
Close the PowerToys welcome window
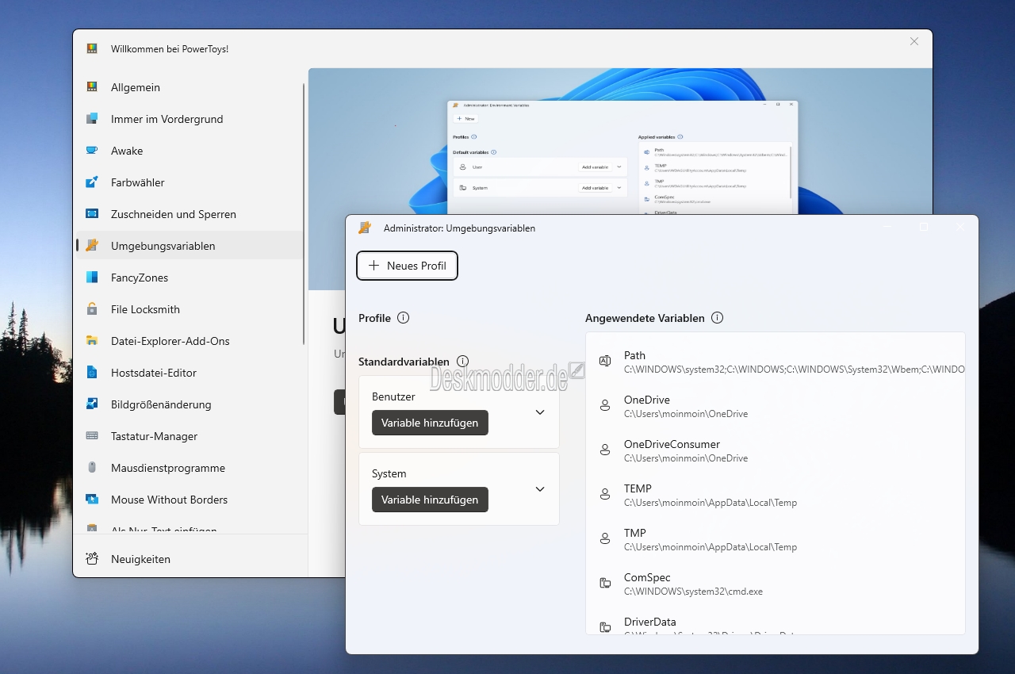pyautogui.click(x=914, y=41)
